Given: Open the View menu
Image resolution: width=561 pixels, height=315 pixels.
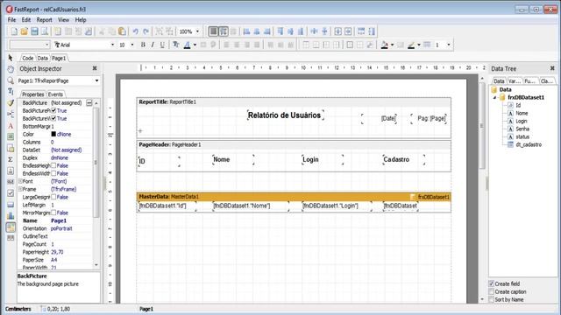Looking at the screenshot, I should [x=63, y=20].
